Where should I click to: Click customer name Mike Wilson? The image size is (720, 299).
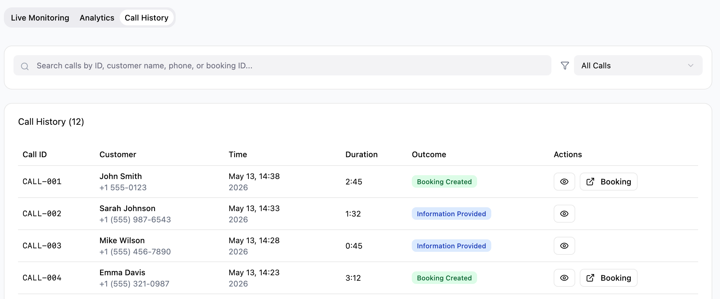(x=122, y=240)
